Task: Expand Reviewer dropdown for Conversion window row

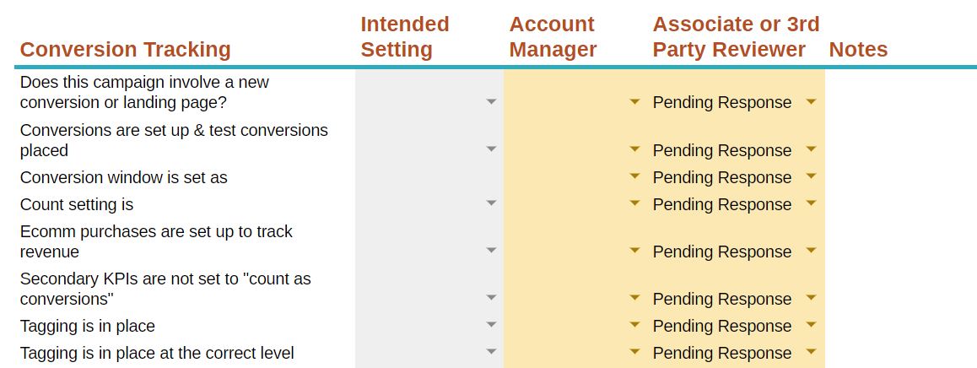Action: click(811, 177)
